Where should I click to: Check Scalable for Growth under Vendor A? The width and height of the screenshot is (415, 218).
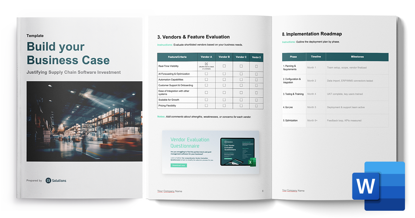[207, 100]
